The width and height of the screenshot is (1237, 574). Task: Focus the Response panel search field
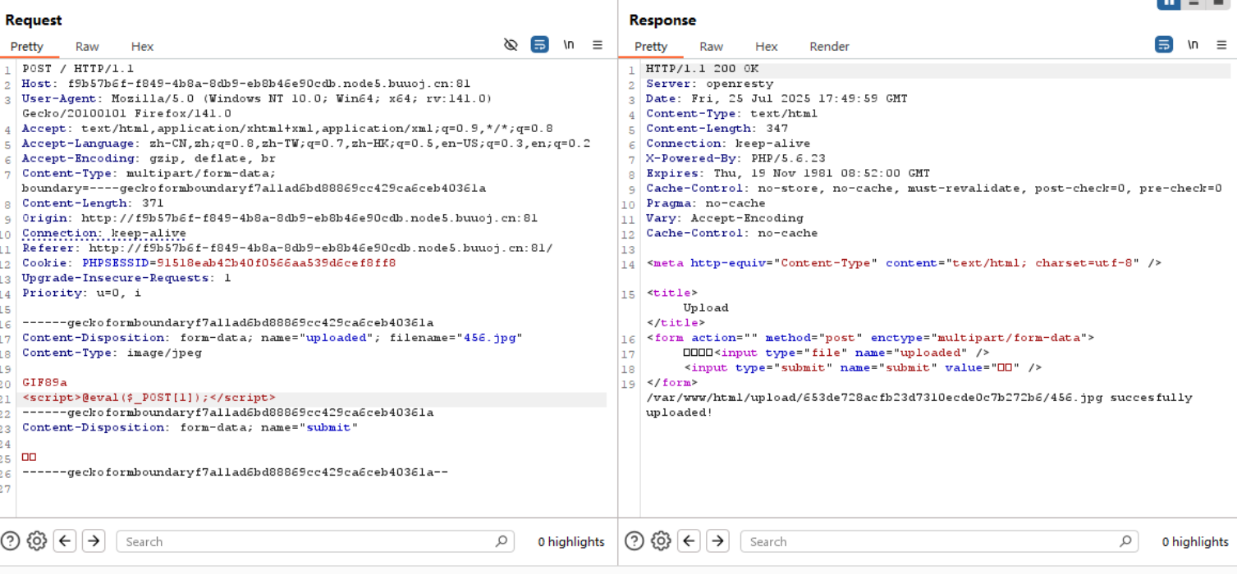point(939,541)
